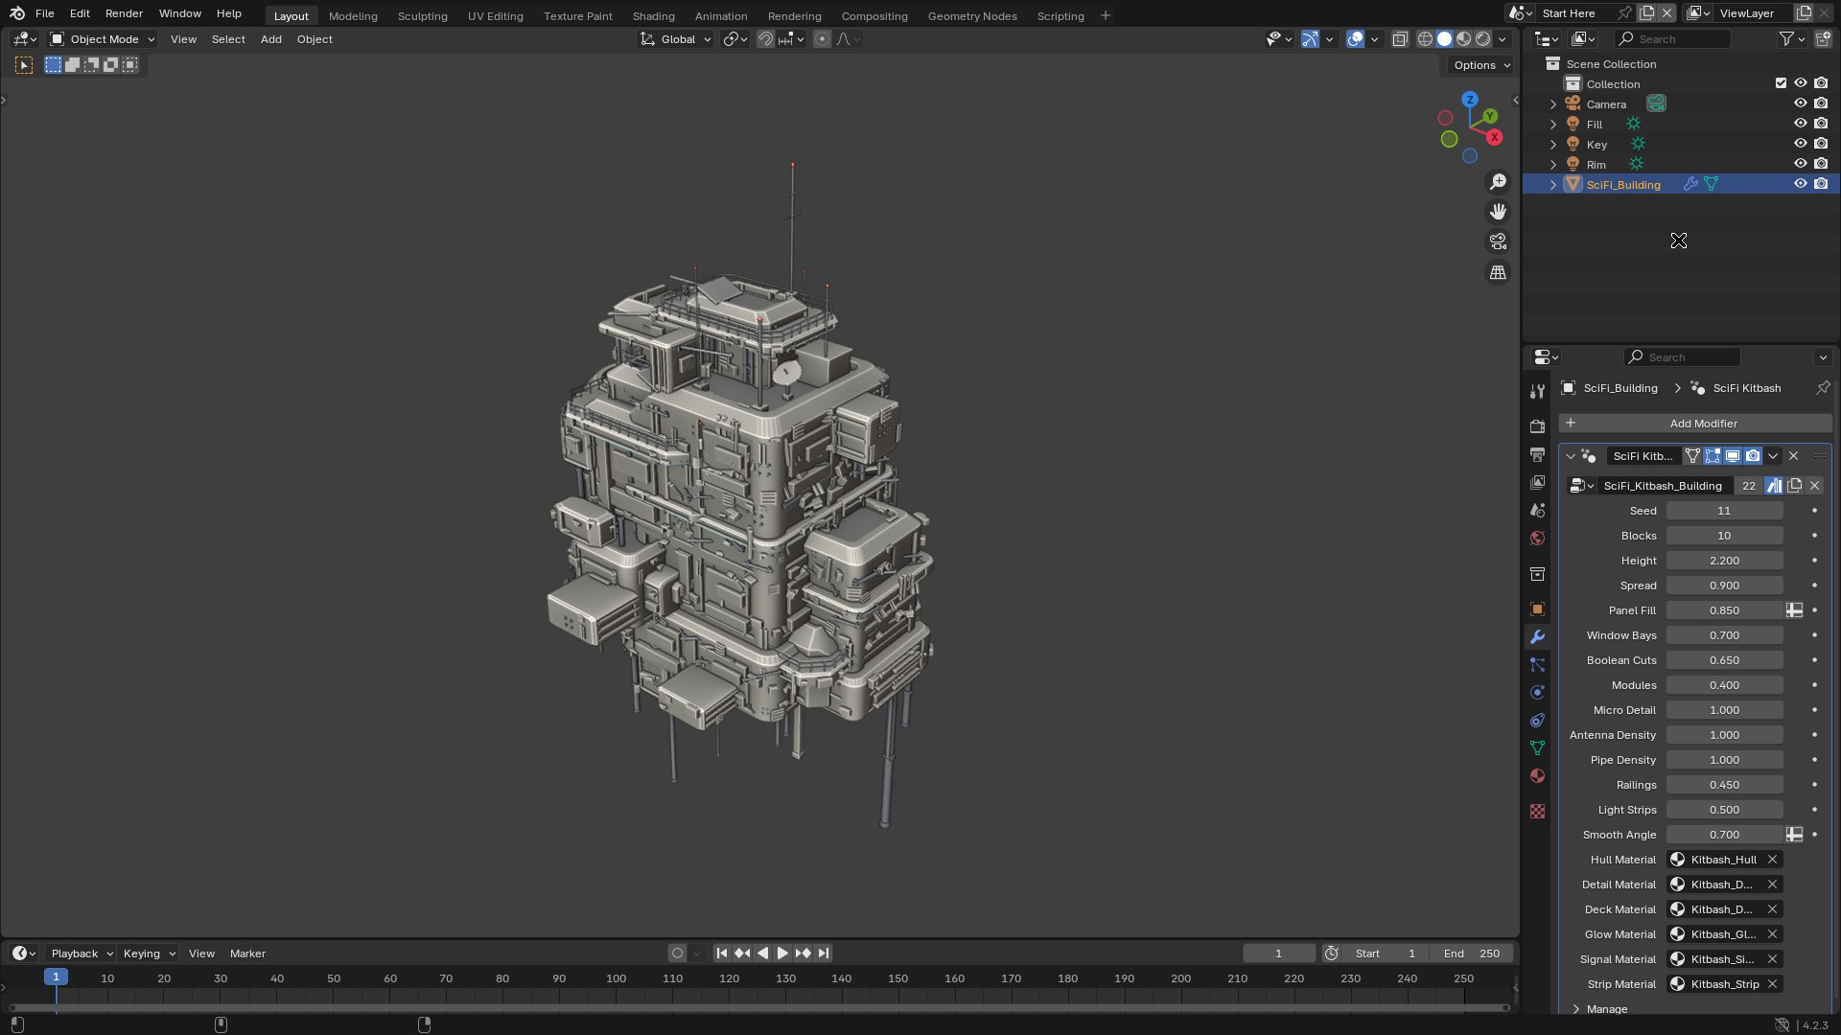The width and height of the screenshot is (1841, 1035).
Task: Open the Object Constraints tab icon
Action: (1537, 721)
